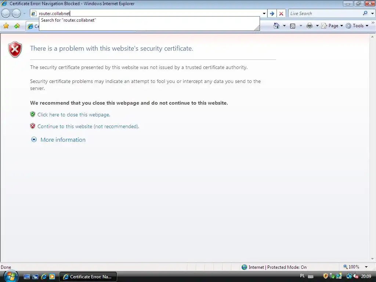Screen dimensions: 376x282
Task: Open the Tools menu
Action: click(357, 26)
